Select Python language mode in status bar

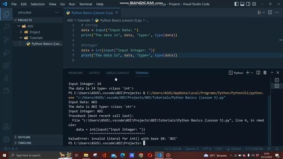tap(236, 149)
